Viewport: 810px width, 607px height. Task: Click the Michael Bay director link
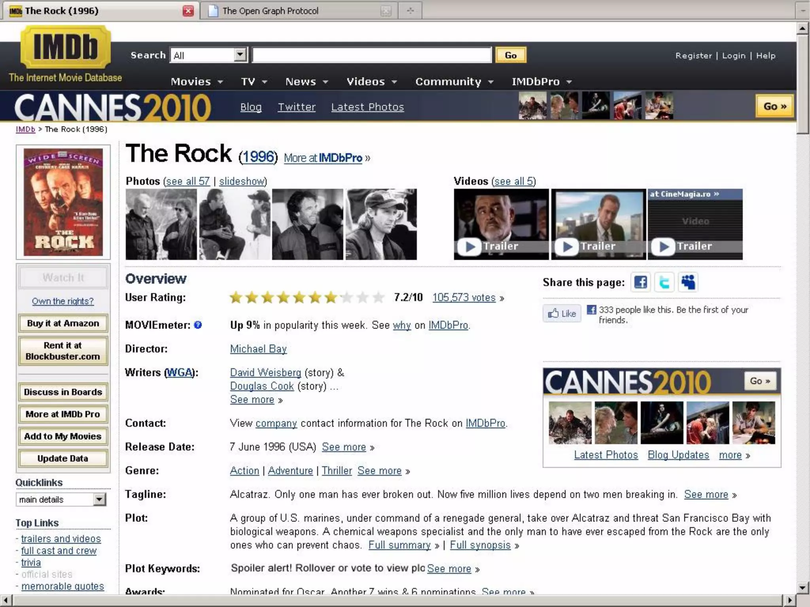click(x=258, y=349)
